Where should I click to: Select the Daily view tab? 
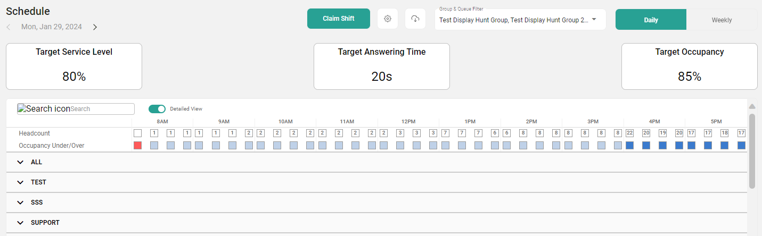pos(651,20)
